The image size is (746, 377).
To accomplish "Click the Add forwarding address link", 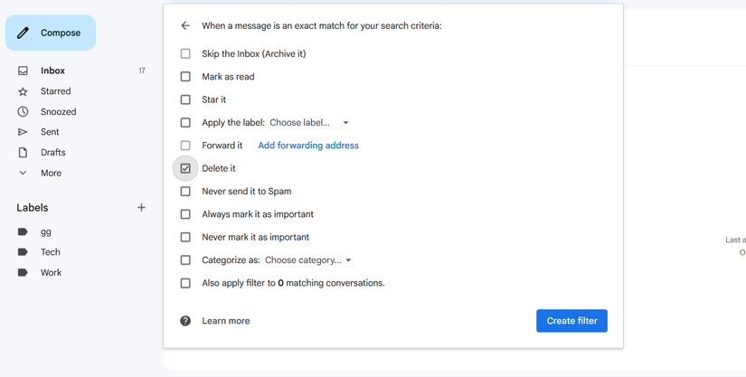I will click(308, 146).
